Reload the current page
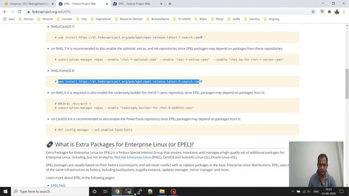 click(x=20, y=12)
